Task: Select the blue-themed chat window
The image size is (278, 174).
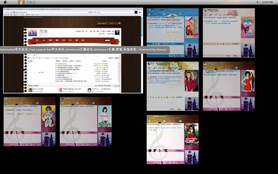Action: (173, 33)
